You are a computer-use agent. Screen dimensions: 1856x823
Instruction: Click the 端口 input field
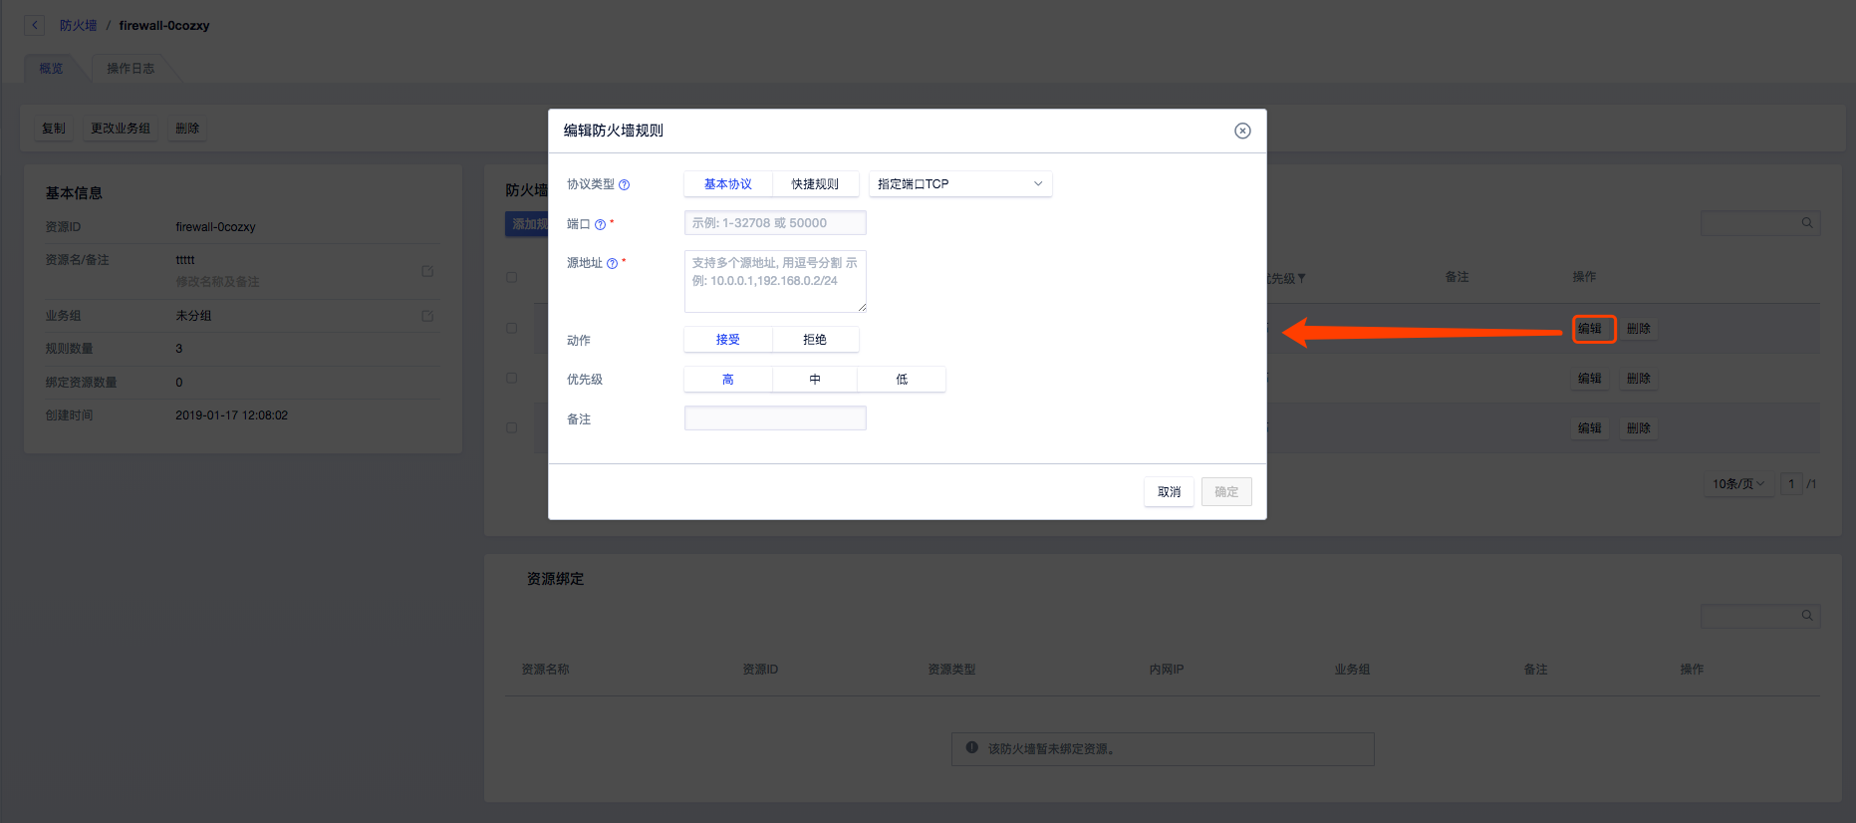(x=775, y=223)
